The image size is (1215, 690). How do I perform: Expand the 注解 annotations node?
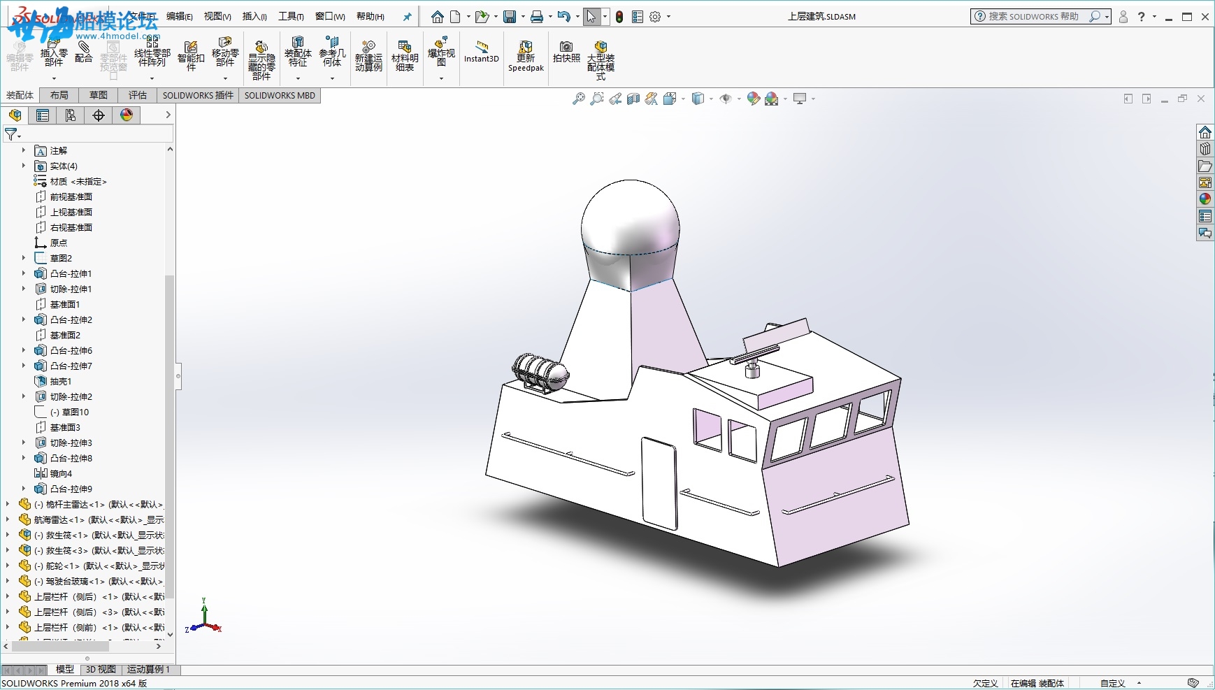point(23,150)
